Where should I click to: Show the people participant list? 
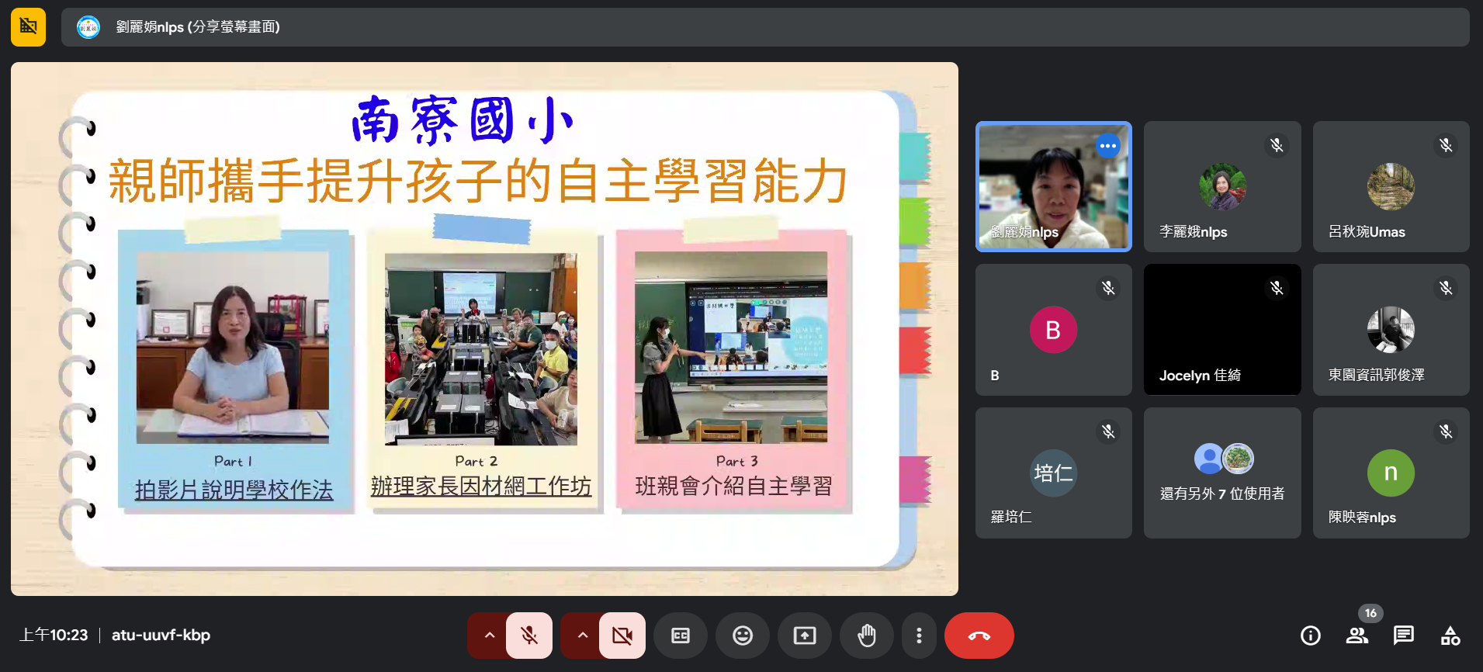(1357, 636)
